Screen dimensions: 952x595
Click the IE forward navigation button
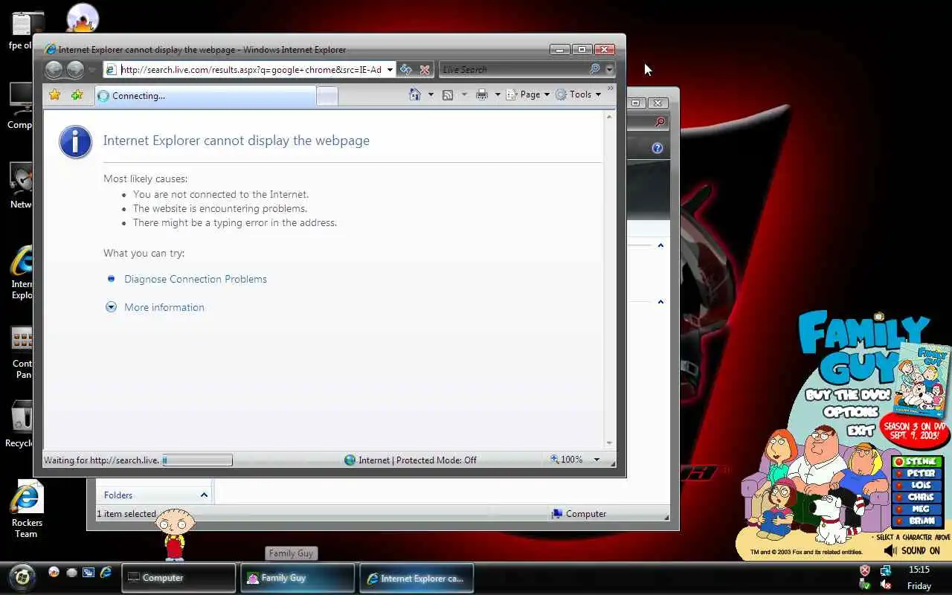[75, 70]
